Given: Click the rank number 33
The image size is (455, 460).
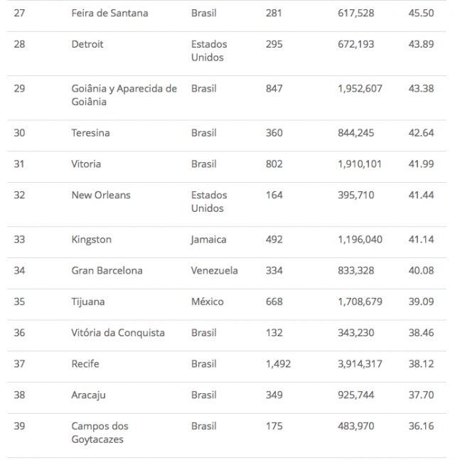Looking at the screenshot, I should 19,240.
